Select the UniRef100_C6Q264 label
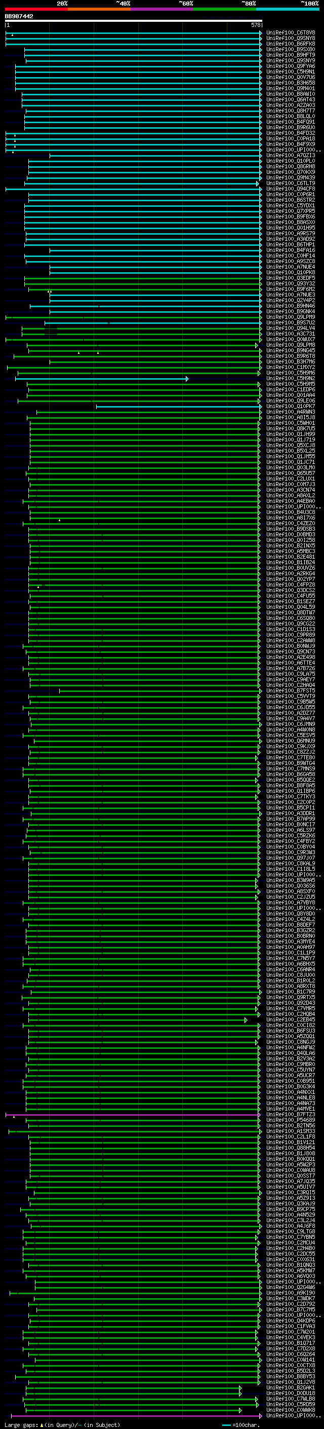The image size is (324, 1429). coord(291,1354)
